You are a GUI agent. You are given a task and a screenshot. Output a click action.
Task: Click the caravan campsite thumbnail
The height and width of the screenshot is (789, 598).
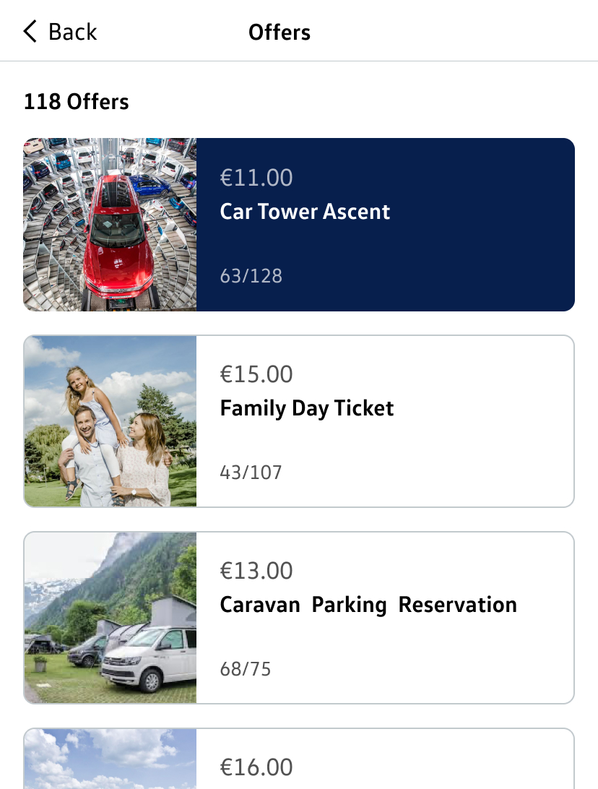click(110, 618)
